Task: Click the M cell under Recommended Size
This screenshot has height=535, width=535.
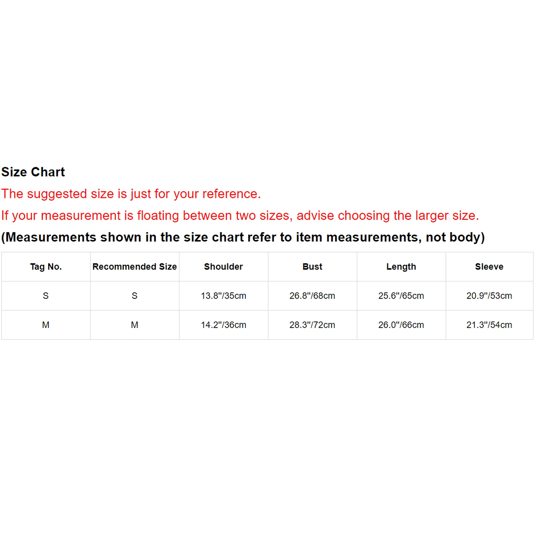Action: point(134,325)
